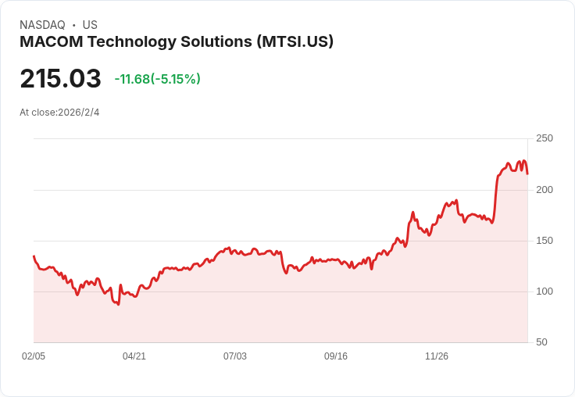Click the 04/21 date axis label
The height and width of the screenshot is (397, 575).
(134, 356)
